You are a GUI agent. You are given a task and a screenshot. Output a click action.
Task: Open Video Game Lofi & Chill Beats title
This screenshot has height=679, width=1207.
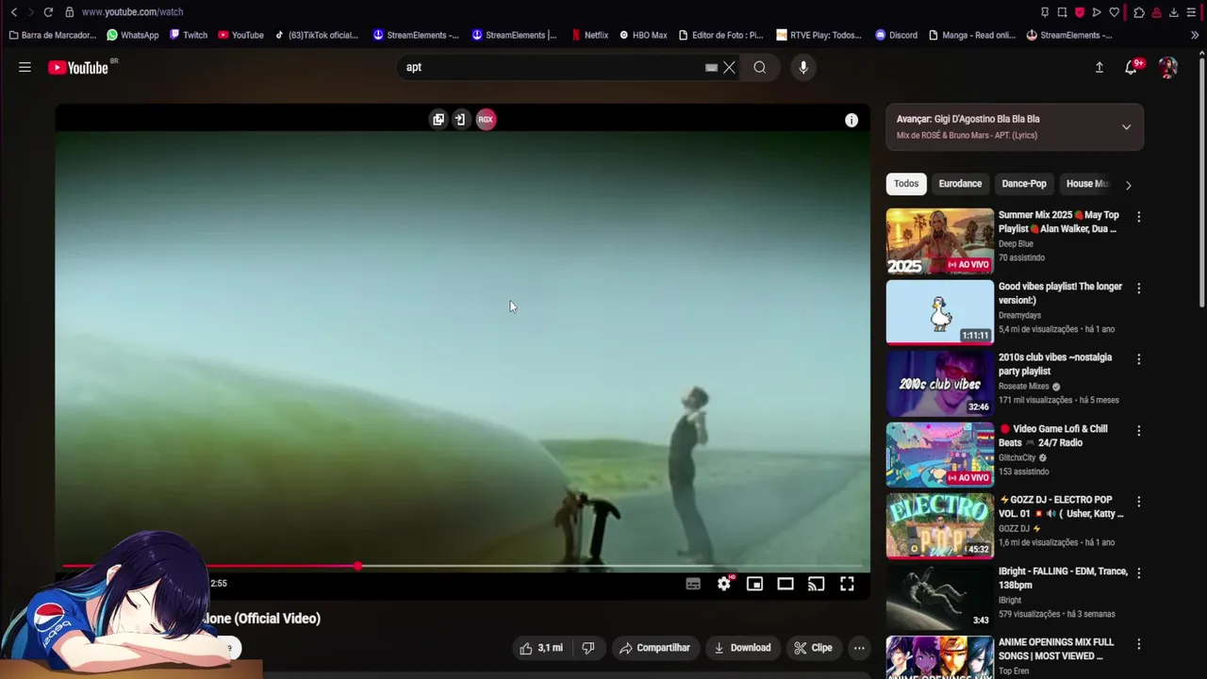(x=1053, y=436)
